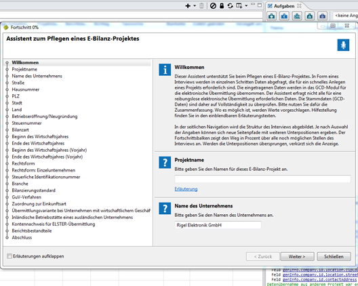Screen dimensions: 358x286
Task: Select Rechtsform: Einzelunternehmen step
Action: coord(43,170)
